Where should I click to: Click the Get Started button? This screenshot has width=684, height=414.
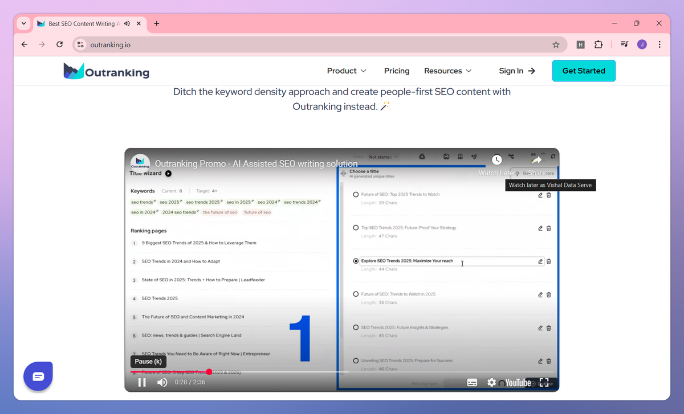pos(584,71)
